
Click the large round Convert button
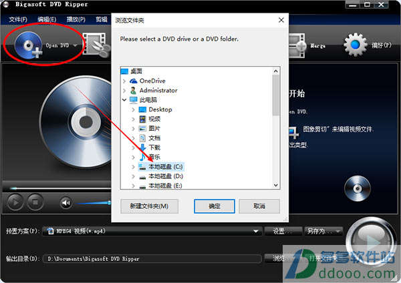click(x=371, y=240)
